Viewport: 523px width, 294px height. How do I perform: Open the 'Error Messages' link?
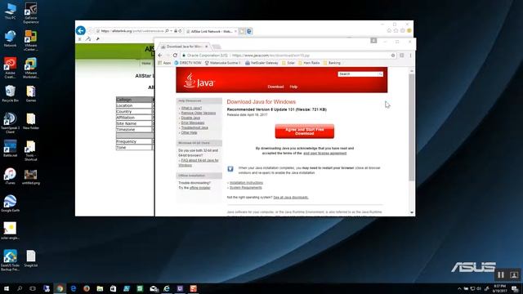point(193,122)
